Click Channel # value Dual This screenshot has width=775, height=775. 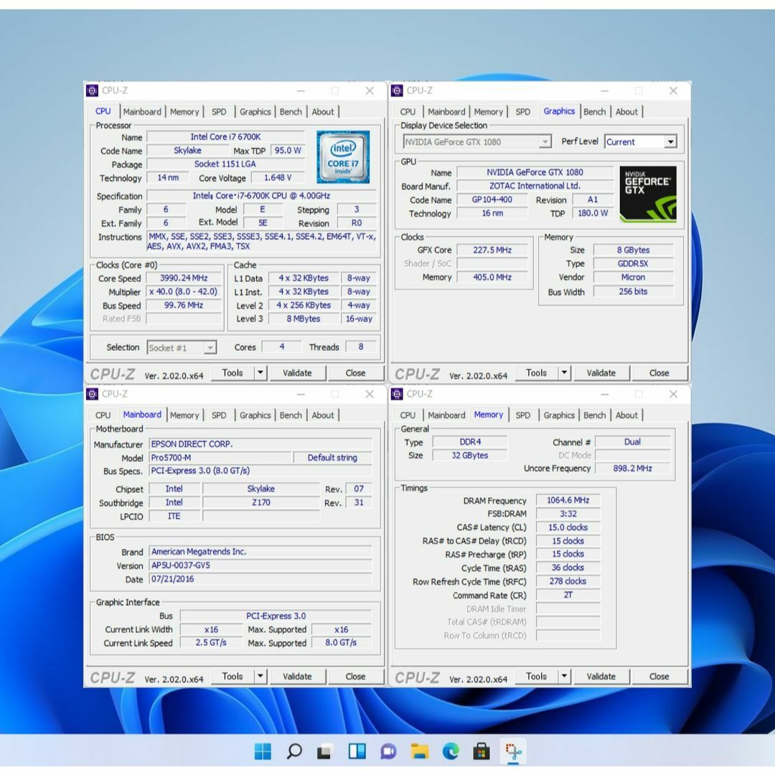click(x=633, y=442)
